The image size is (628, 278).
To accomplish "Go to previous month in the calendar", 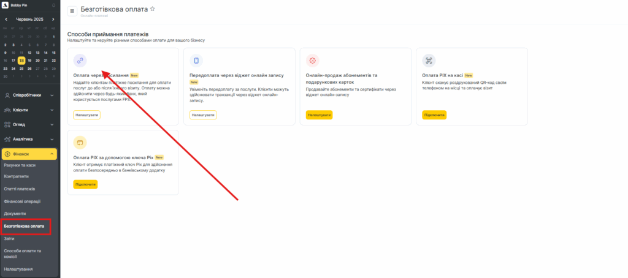I will point(6,20).
